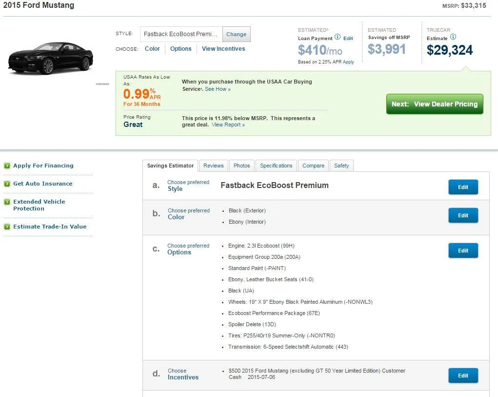
Task: Edit the preferred Options list
Action: [x=463, y=251]
